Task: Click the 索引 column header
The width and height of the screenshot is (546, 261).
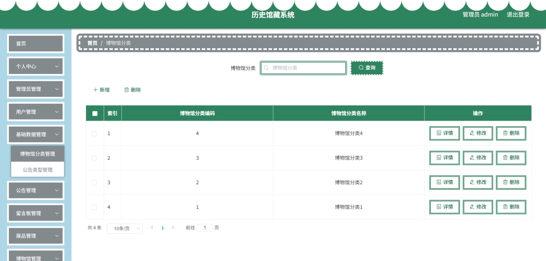Action: (x=112, y=113)
